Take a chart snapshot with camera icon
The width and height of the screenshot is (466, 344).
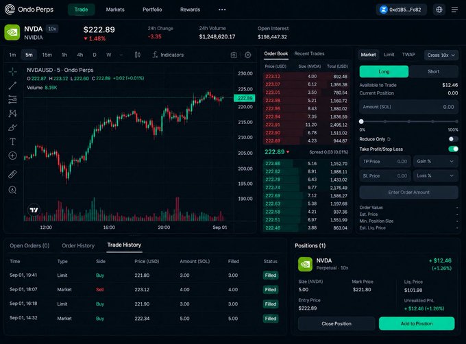click(x=234, y=55)
